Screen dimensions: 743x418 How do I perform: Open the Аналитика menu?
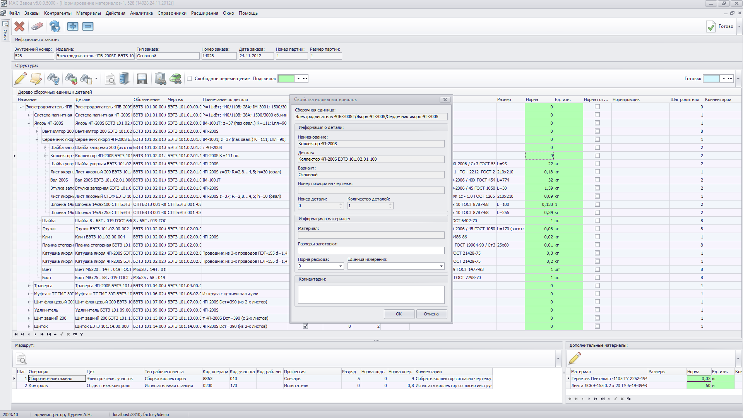[x=141, y=13]
